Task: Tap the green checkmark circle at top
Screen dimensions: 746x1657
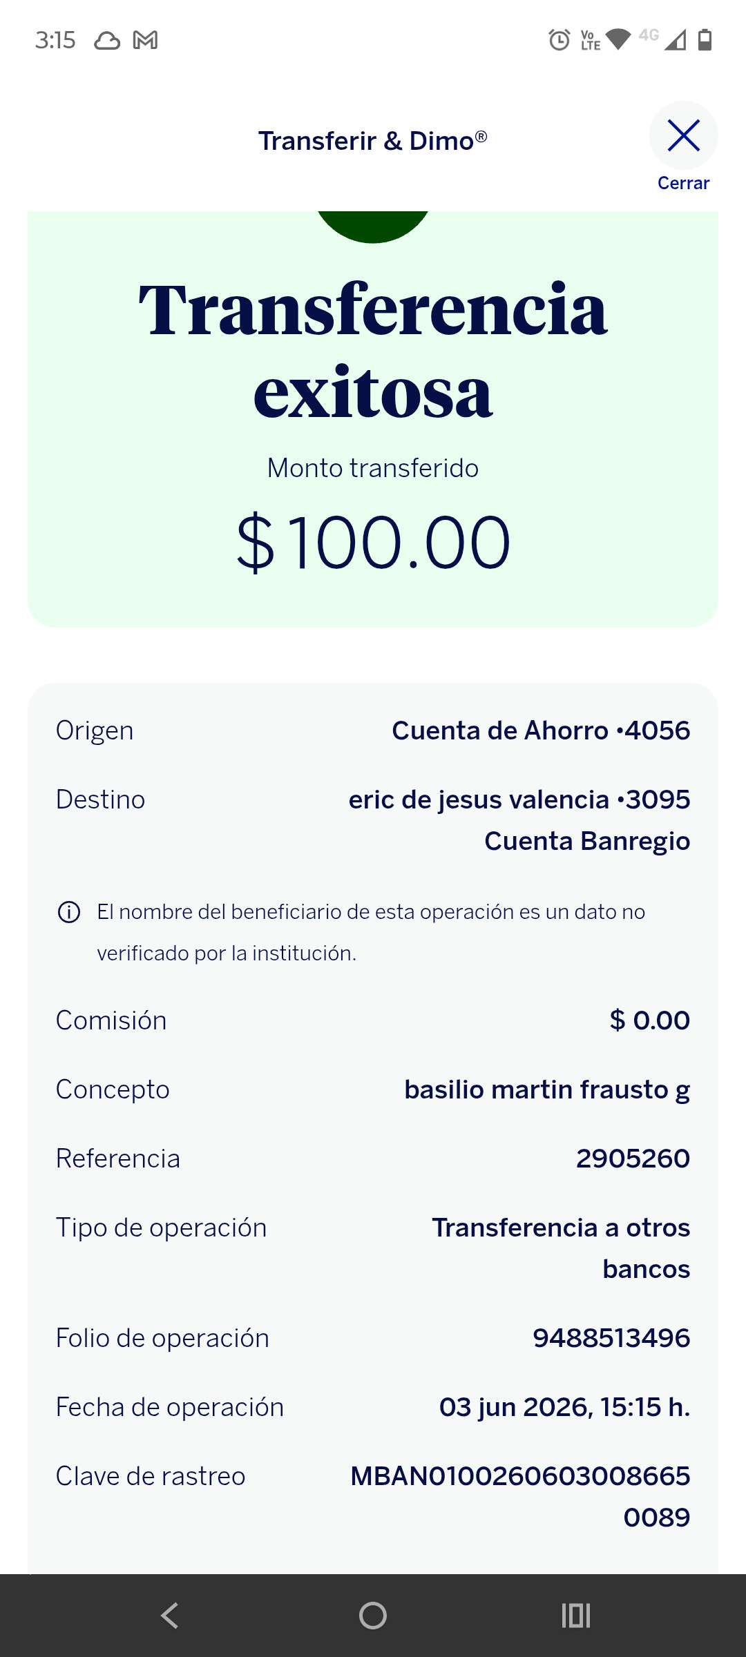Action: (x=373, y=227)
